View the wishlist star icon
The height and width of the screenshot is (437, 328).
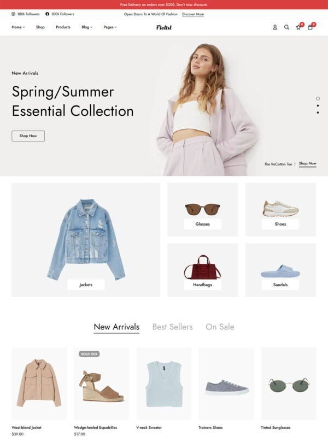click(298, 27)
